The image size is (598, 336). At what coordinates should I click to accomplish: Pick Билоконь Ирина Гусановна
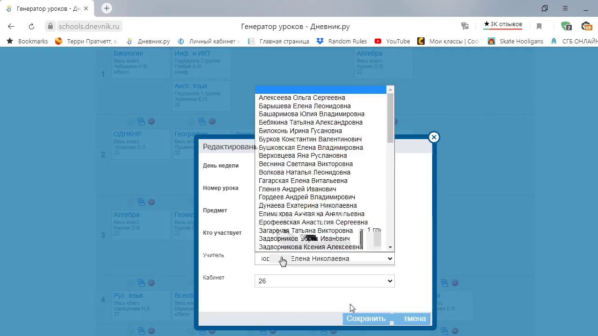coord(321,131)
